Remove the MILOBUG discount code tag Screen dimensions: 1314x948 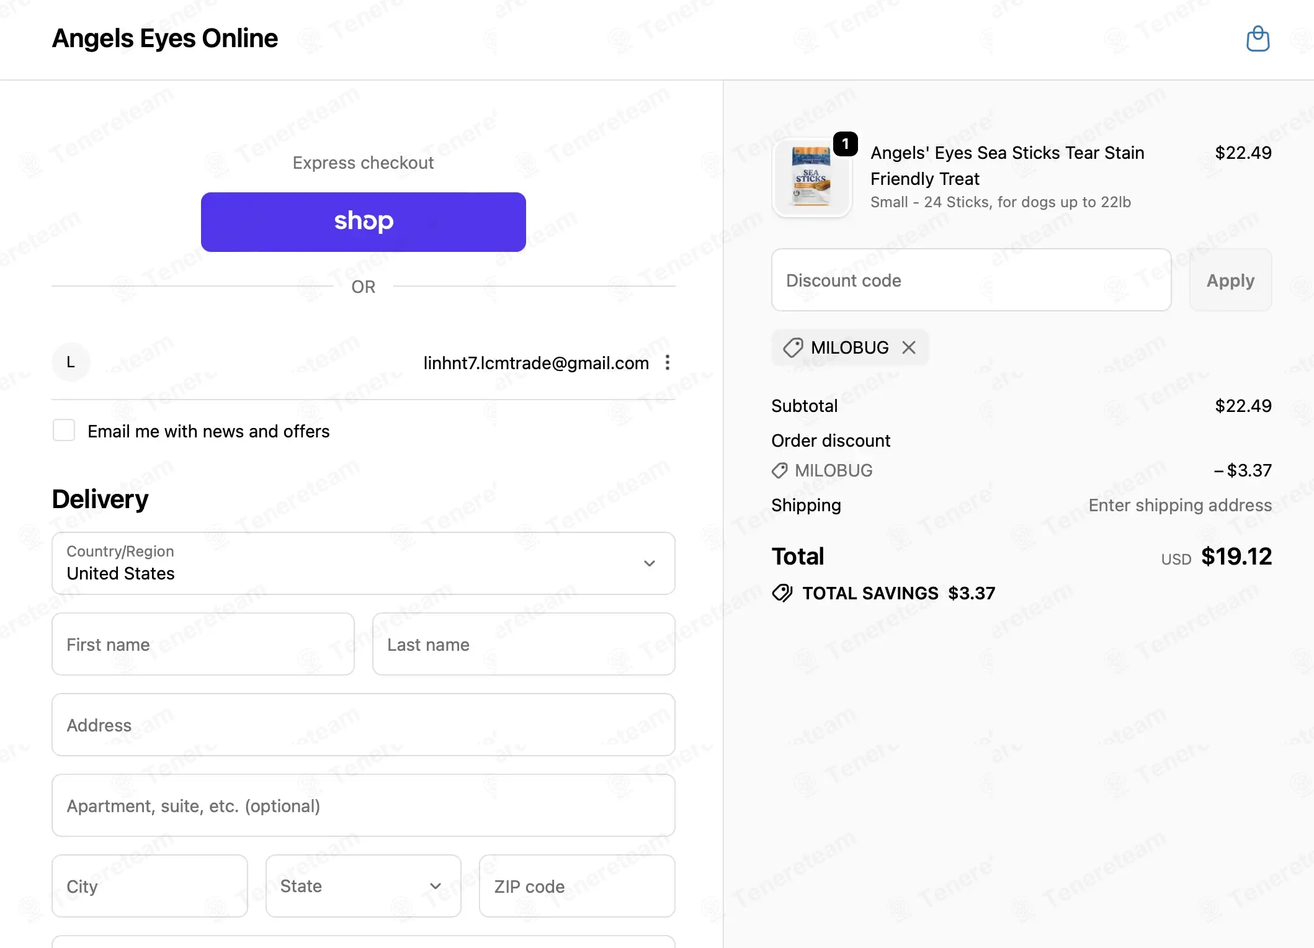point(909,347)
